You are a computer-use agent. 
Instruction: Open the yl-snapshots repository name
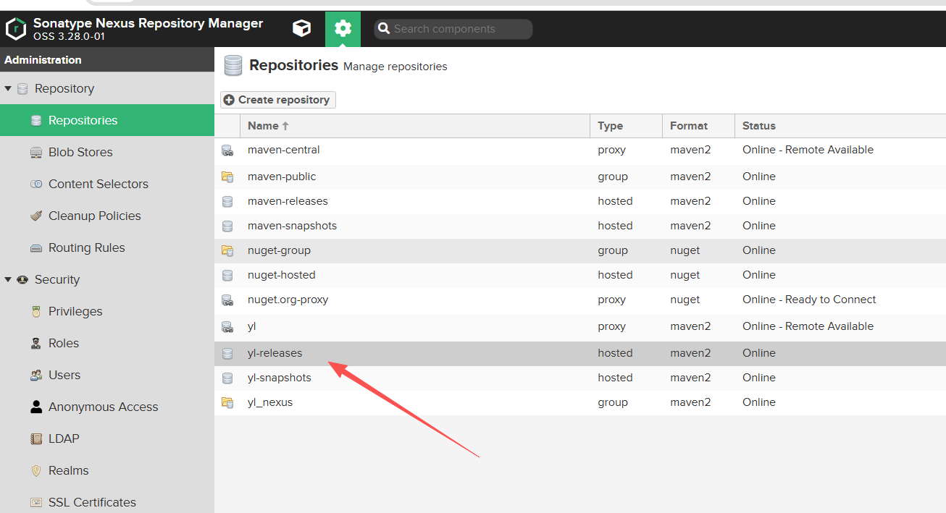[x=279, y=378]
